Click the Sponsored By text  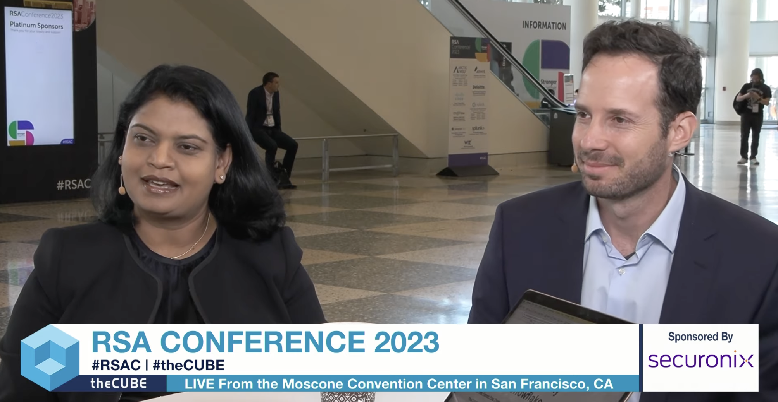[x=700, y=337]
